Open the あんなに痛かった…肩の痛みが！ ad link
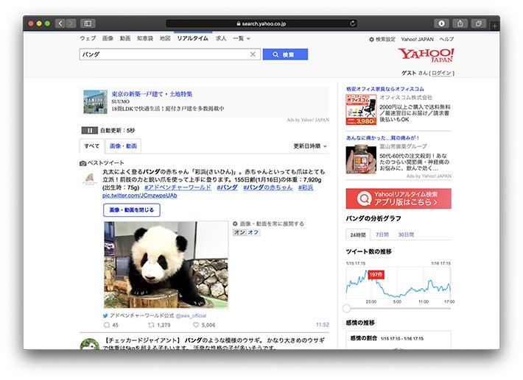Image resolution: width=523 pixels, height=380 pixels. tap(382, 137)
